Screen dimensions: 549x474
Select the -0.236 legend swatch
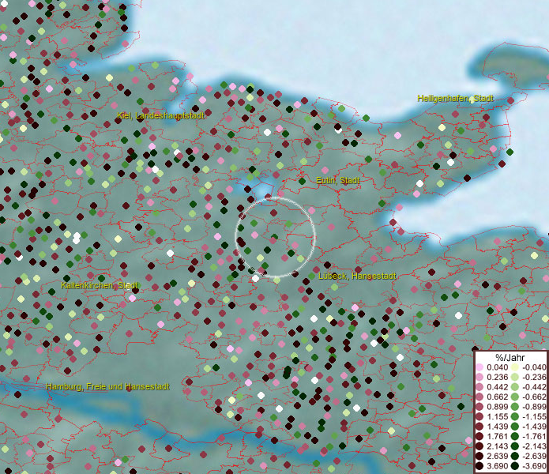(515, 377)
